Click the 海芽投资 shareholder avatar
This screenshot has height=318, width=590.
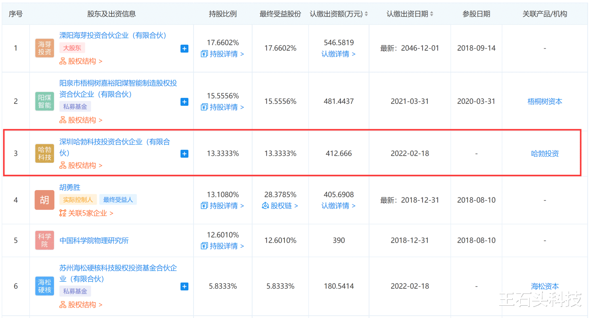[x=44, y=48]
